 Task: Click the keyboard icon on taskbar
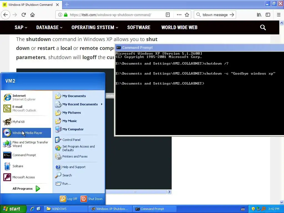[243, 209]
